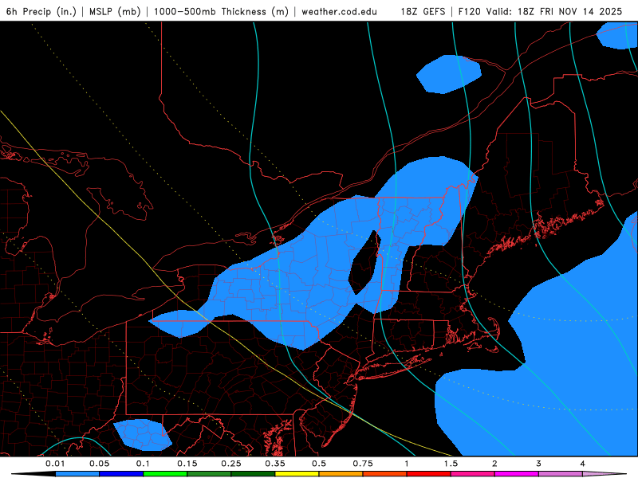The image size is (638, 478).
Task: Click the red-orange 0.75–1 legend swatch
Action: 385,474
